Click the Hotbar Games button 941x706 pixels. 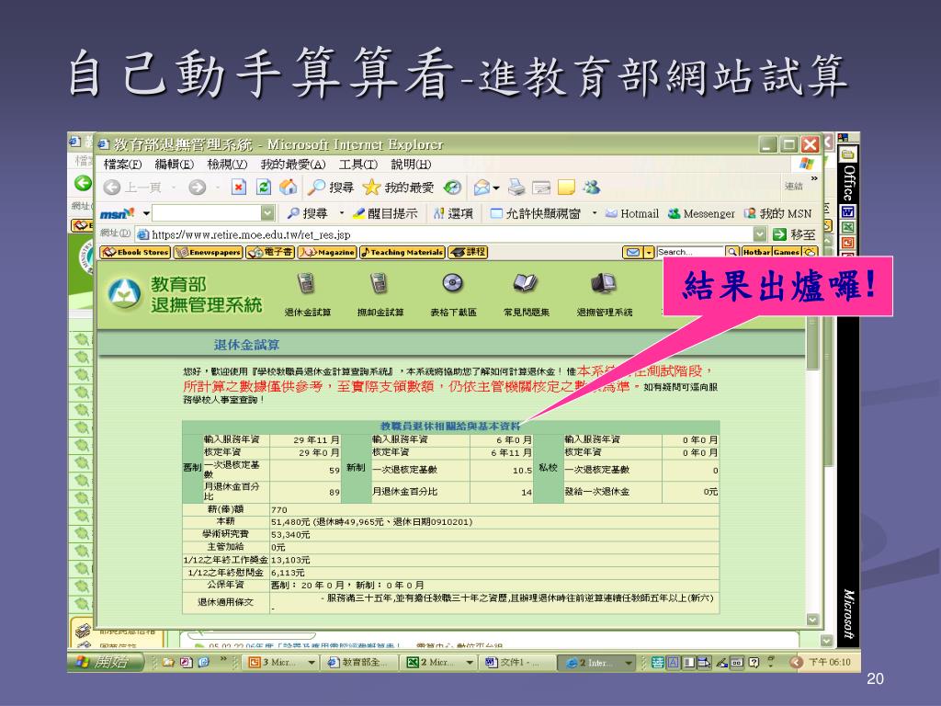tap(787, 252)
